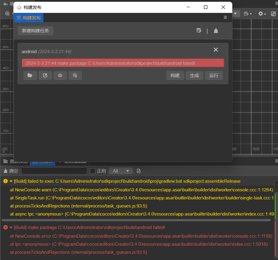Preview the android build config eye icon

60,76
